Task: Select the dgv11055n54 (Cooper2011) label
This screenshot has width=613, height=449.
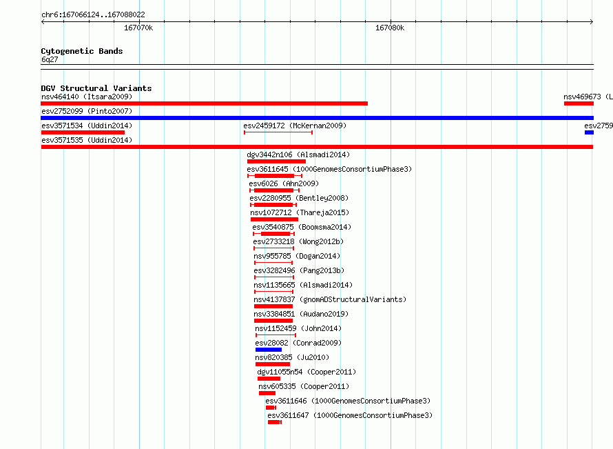Action: (x=306, y=372)
